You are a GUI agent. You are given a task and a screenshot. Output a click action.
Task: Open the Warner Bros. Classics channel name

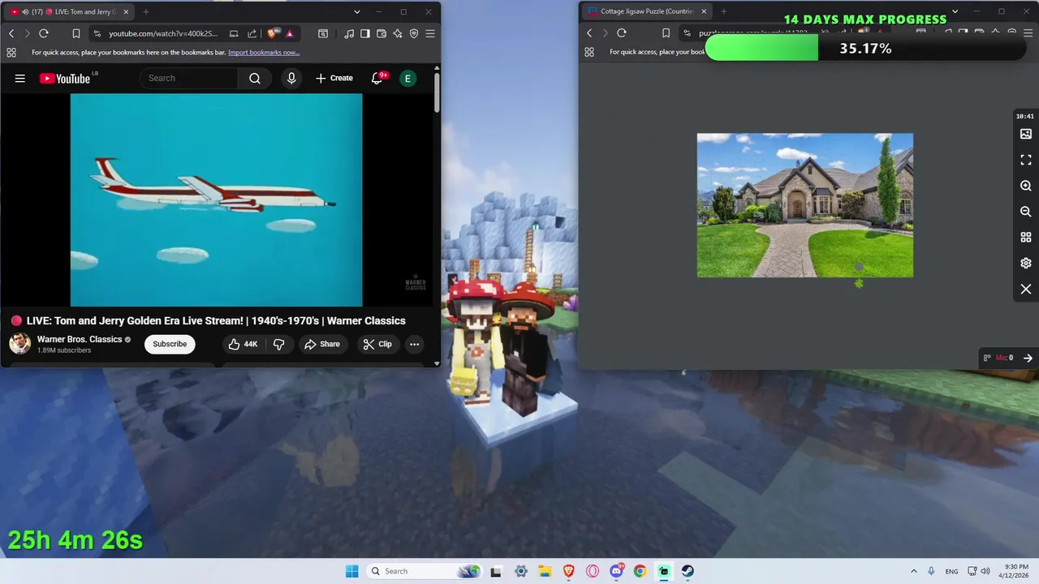point(80,339)
